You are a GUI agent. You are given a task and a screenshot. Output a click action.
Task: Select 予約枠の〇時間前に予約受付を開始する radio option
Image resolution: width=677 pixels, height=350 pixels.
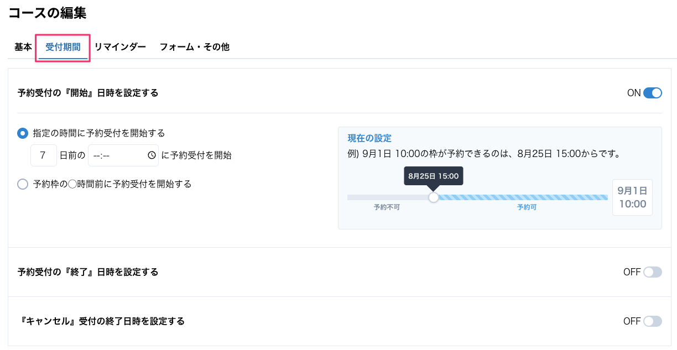click(x=23, y=184)
